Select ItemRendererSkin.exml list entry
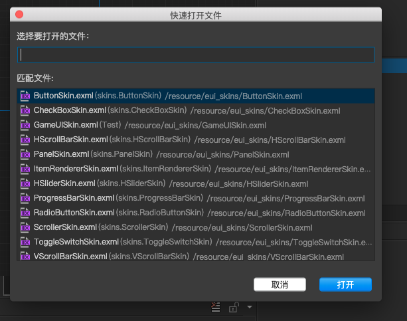Viewport: 407px width, 321px height. pos(196,169)
